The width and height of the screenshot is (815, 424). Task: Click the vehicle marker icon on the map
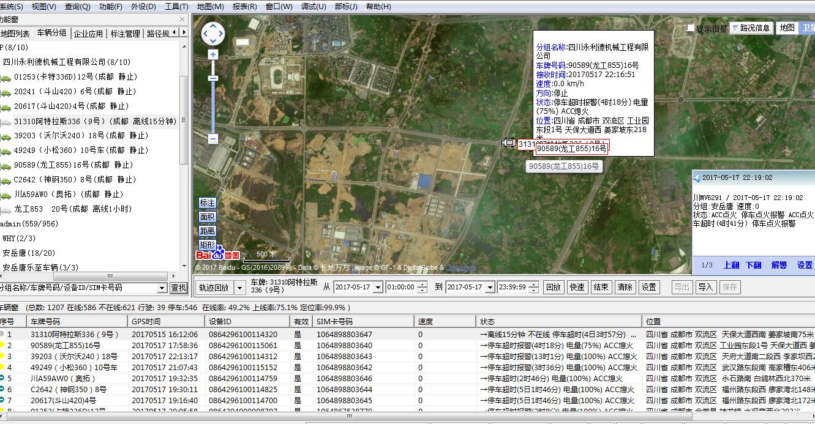(508, 143)
